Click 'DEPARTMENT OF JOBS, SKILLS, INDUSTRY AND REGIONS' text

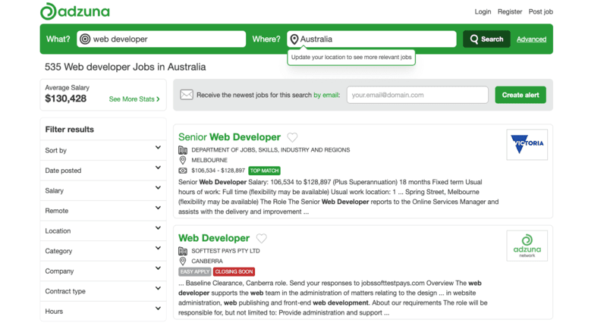click(x=271, y=149)
